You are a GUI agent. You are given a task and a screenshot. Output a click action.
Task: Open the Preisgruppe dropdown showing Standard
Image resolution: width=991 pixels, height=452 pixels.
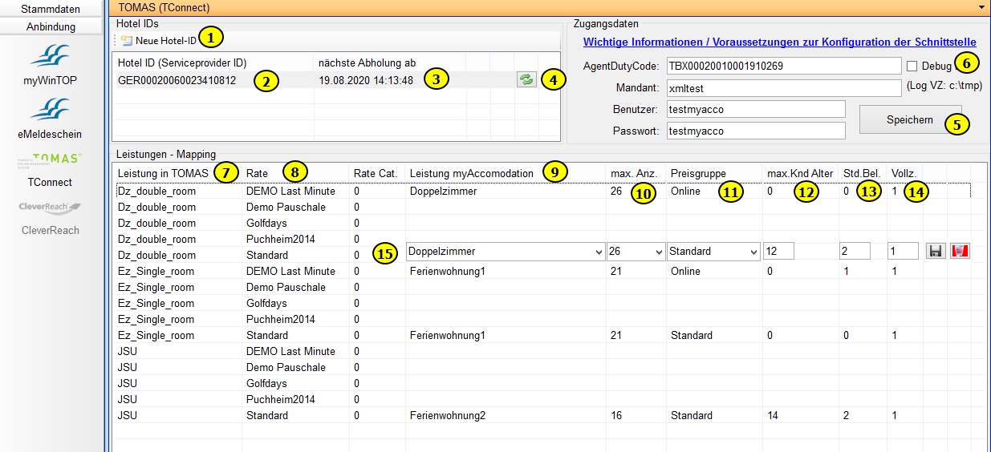713,251
